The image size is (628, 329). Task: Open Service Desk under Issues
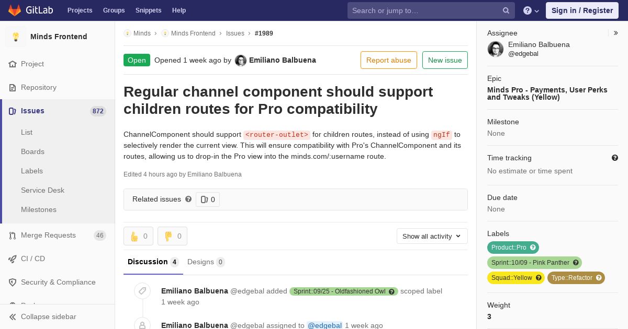pos(42,190)
